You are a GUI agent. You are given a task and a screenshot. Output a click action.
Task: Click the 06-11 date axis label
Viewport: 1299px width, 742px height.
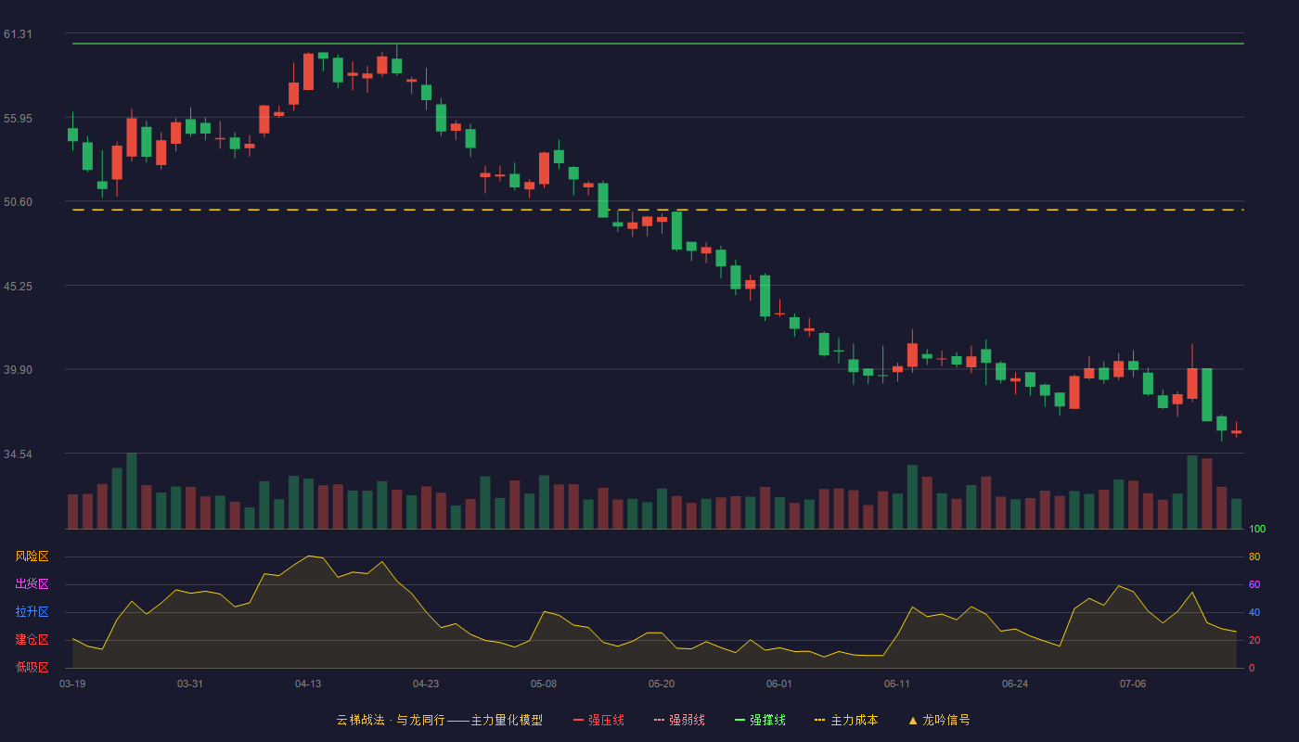[x=897, y=684]
